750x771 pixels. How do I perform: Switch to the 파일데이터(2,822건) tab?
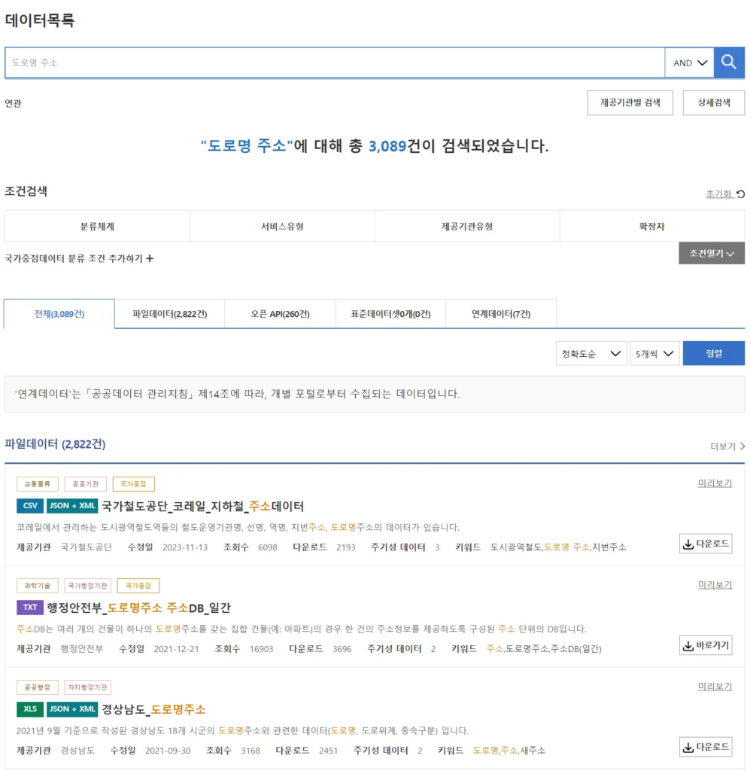pyautogui.click(x=170, y=314)
